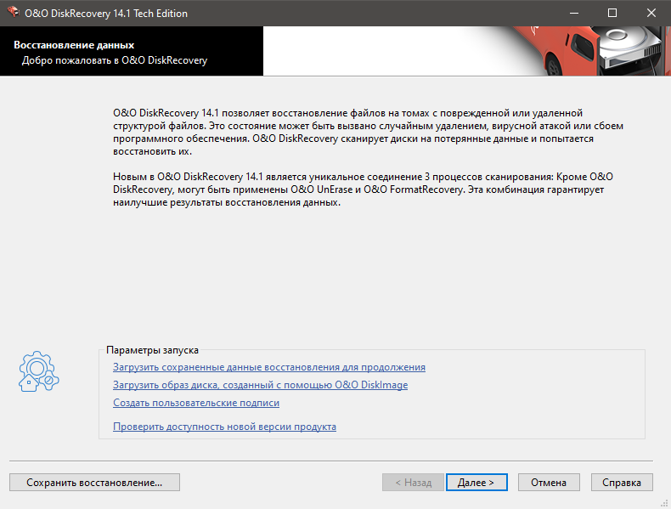Click the Восстановление данных header title
The height and width of the screenshot is (509, 671).
[x=74, y=45]
